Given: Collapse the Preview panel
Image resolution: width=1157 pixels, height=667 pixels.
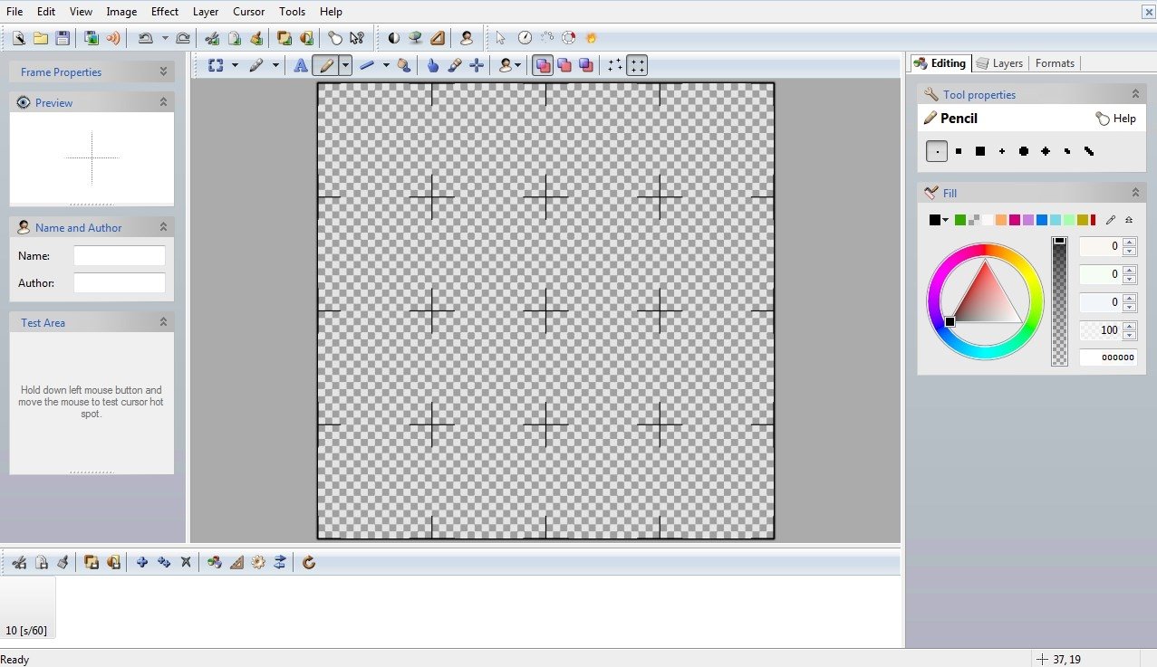Looking at the screenshot, I should pos(163,102).
